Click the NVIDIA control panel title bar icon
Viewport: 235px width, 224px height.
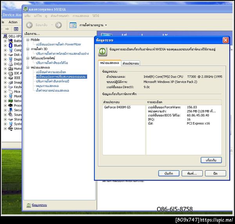pyautogui.click(x=25, y=9)
